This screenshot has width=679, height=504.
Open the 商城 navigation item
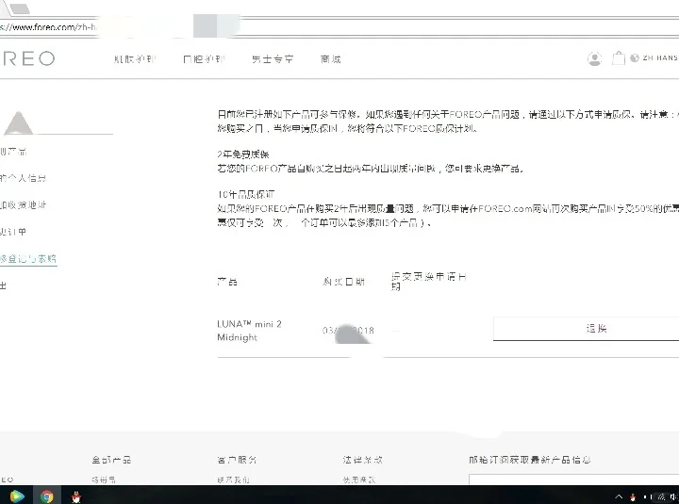(x=331, y=59)
